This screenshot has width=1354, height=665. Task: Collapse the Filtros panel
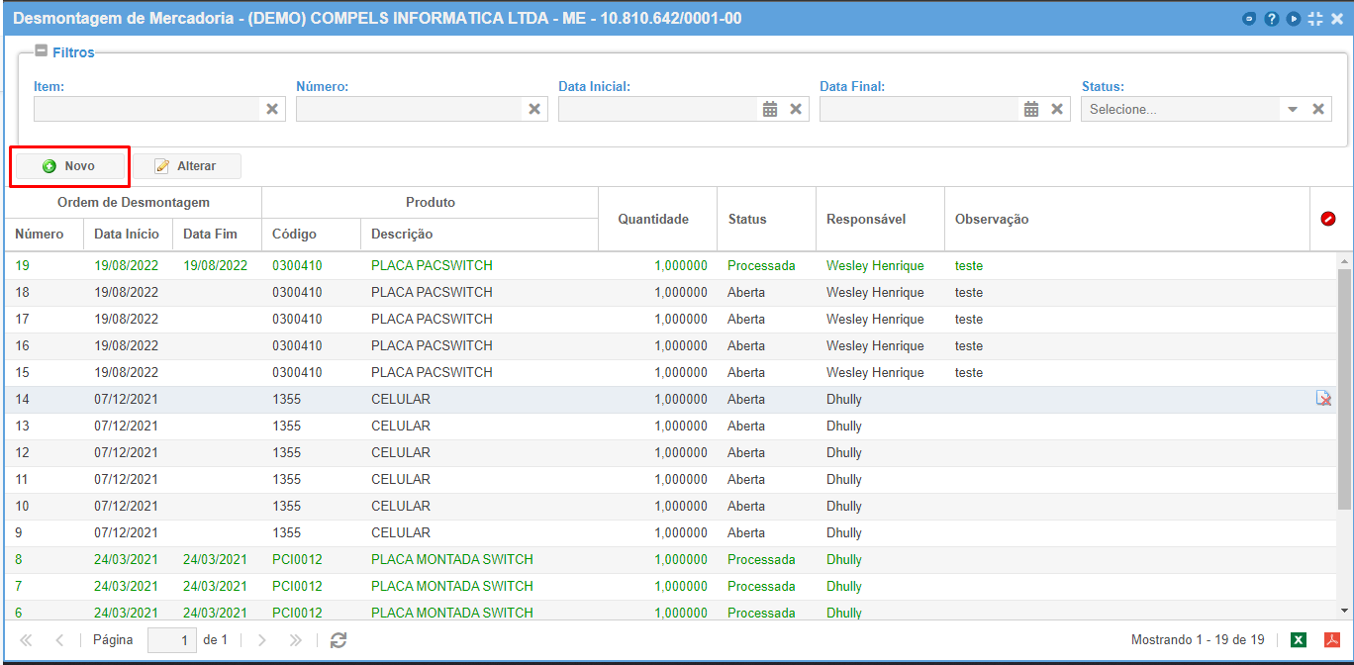[41, 51]
